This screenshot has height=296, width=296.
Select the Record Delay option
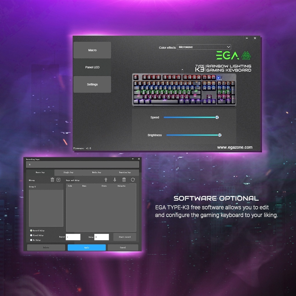31,230
